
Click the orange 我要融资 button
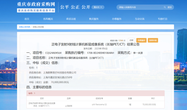[141, 40]
